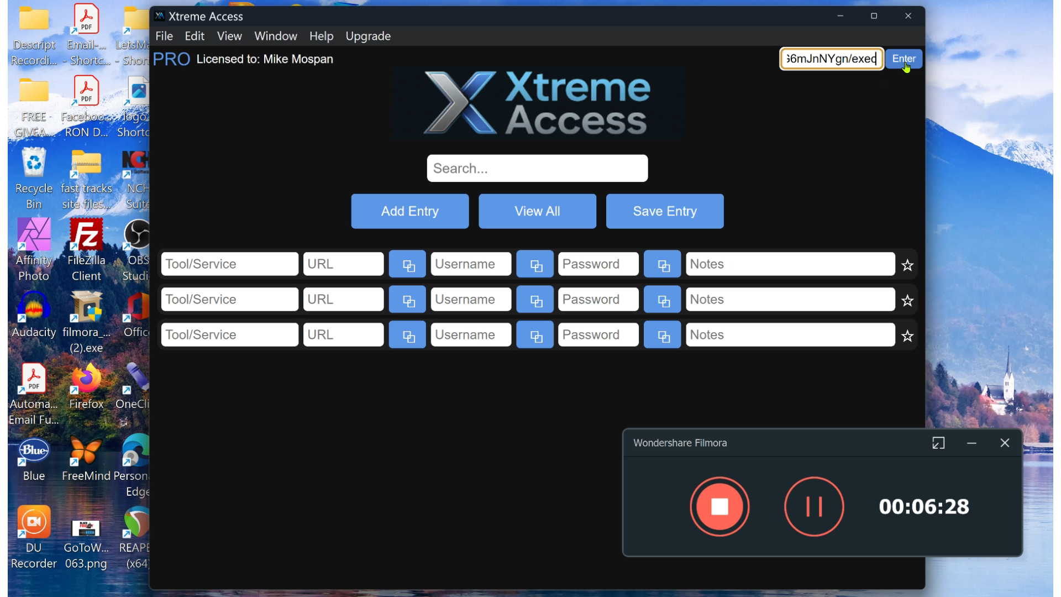Close the Wondershare Filmora recorder

[1005, 443]
